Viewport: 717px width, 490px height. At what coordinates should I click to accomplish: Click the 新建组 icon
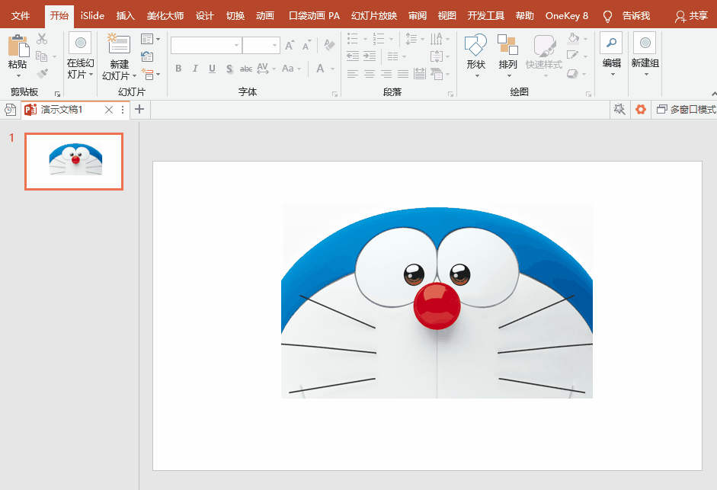pos(645,43)
